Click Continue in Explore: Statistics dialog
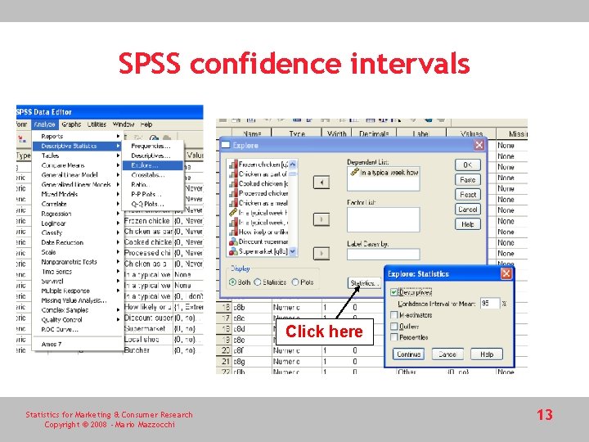Screen dimensions: 589x442 [409, 354]
